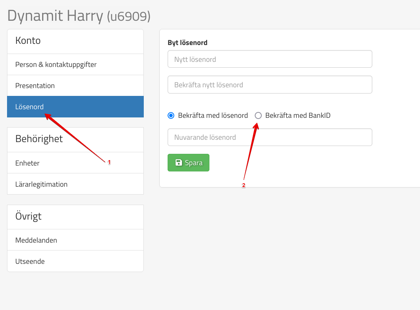Open Lärarlegitimation page
420x310 pixels.
75,184
